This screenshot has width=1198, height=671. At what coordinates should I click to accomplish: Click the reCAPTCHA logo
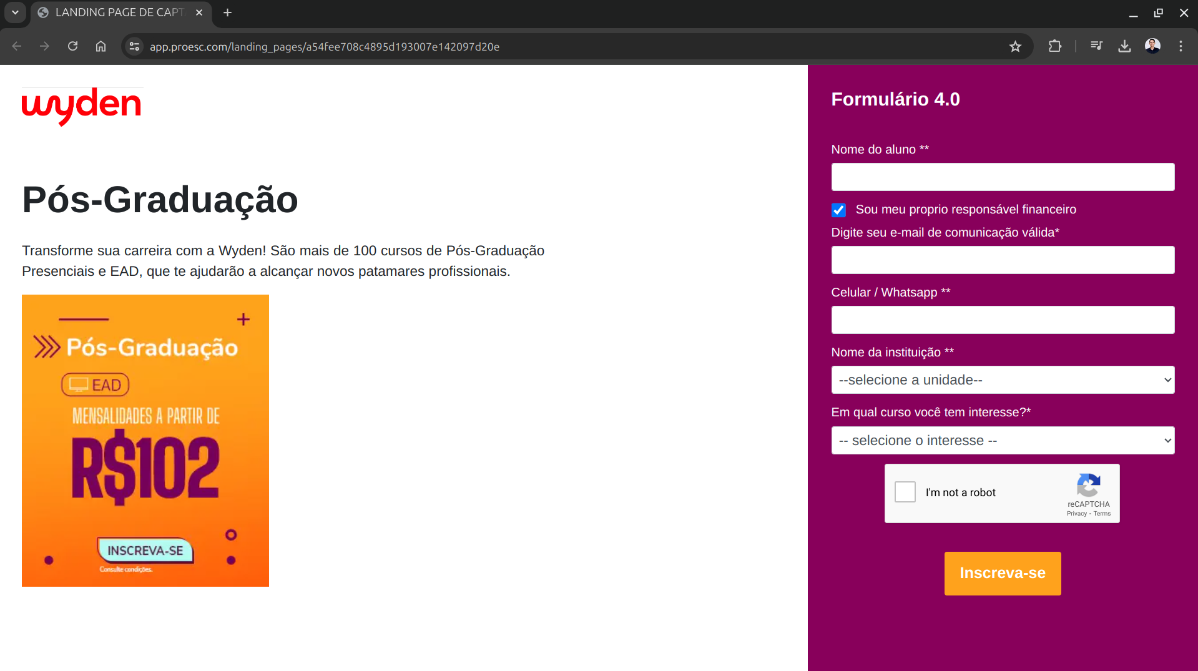point(1089,485)
